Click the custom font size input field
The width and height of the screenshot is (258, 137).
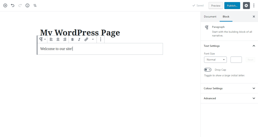click(x=236, y=60)
